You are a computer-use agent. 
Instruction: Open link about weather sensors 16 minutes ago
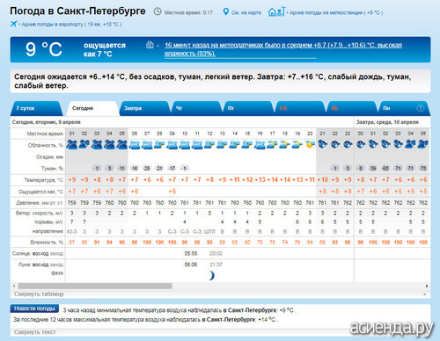283,49
